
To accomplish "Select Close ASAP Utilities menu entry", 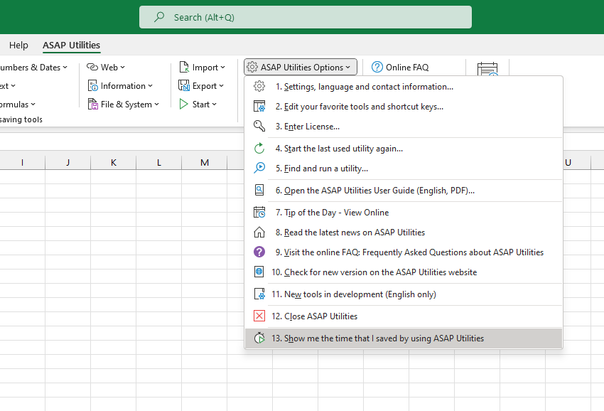I will pos(404,316).
